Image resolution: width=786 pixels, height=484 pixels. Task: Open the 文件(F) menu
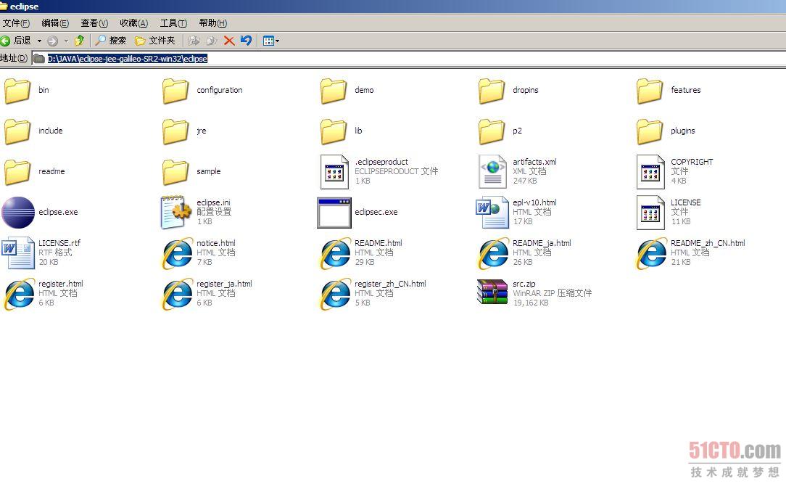(16, 23)
